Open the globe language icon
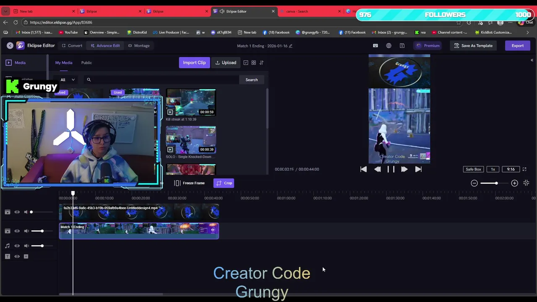This screenshot has height=302, width=537. (389, 46)
